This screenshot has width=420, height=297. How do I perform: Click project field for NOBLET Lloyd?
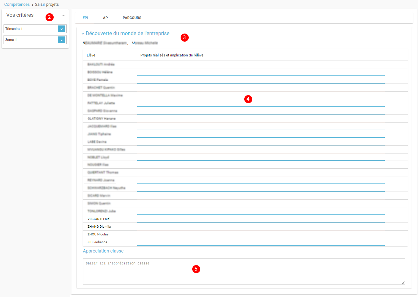[x=261, y=157]
